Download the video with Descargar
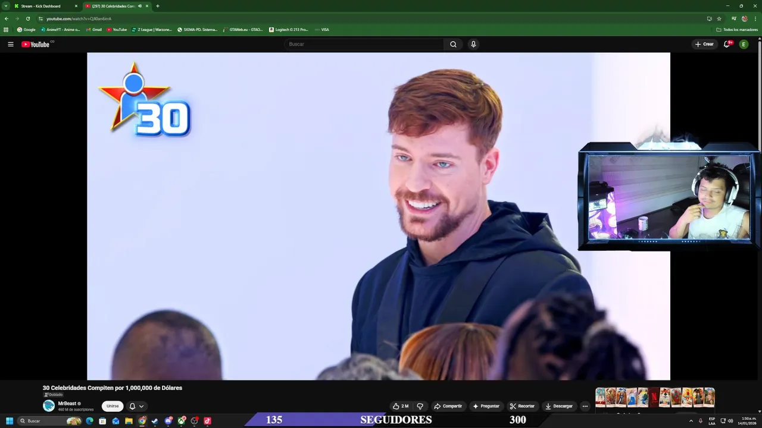The width and height of the screenshot is (762, 428). pyautogui.click(x=559, y=406)
